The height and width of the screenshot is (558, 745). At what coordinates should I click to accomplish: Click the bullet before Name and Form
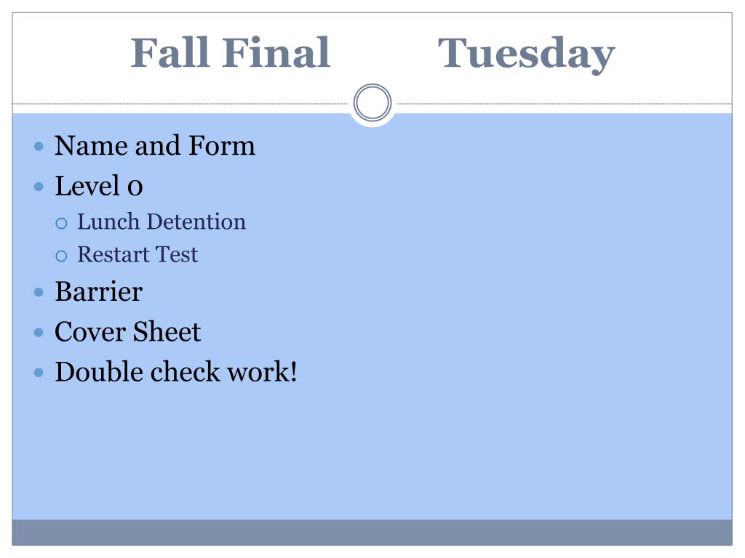coord(39,146)
